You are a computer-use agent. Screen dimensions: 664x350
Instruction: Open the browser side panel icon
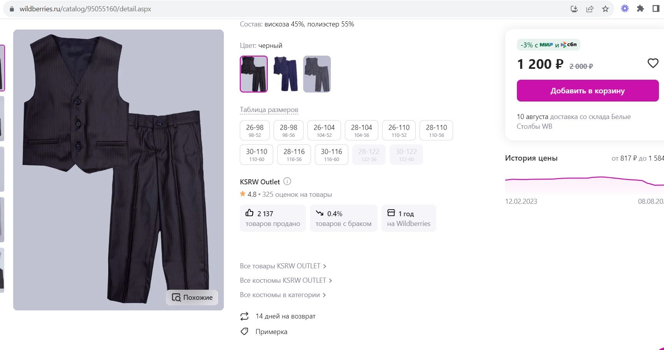tap(656, 9)
